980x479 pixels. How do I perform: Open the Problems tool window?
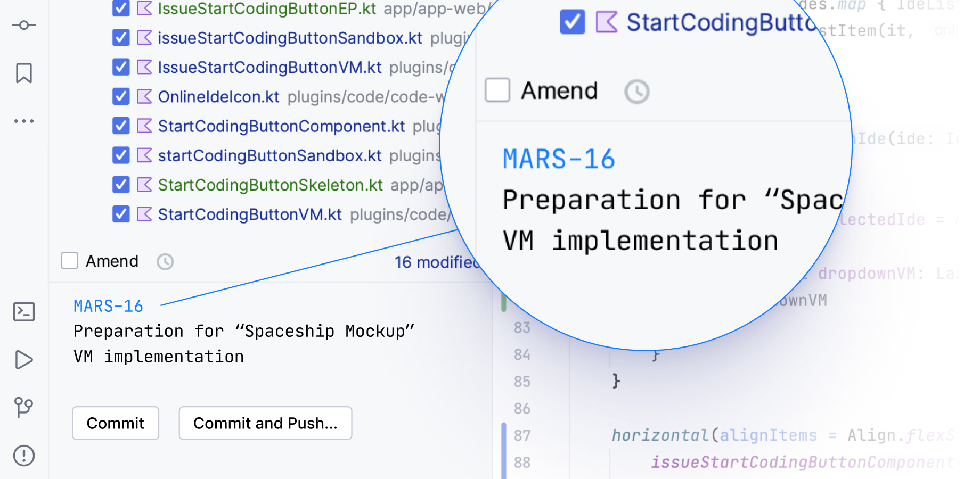[24, 456]
